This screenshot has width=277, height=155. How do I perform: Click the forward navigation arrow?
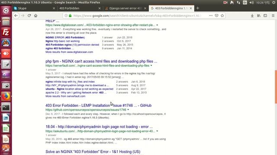pos(23,15)
